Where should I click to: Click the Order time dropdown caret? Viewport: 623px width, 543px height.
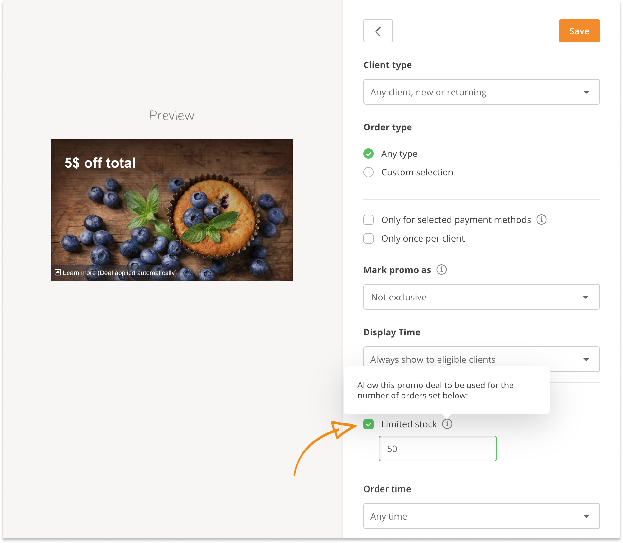[586, 516]
